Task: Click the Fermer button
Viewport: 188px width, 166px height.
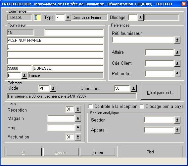Action: (x=98, y=152)
